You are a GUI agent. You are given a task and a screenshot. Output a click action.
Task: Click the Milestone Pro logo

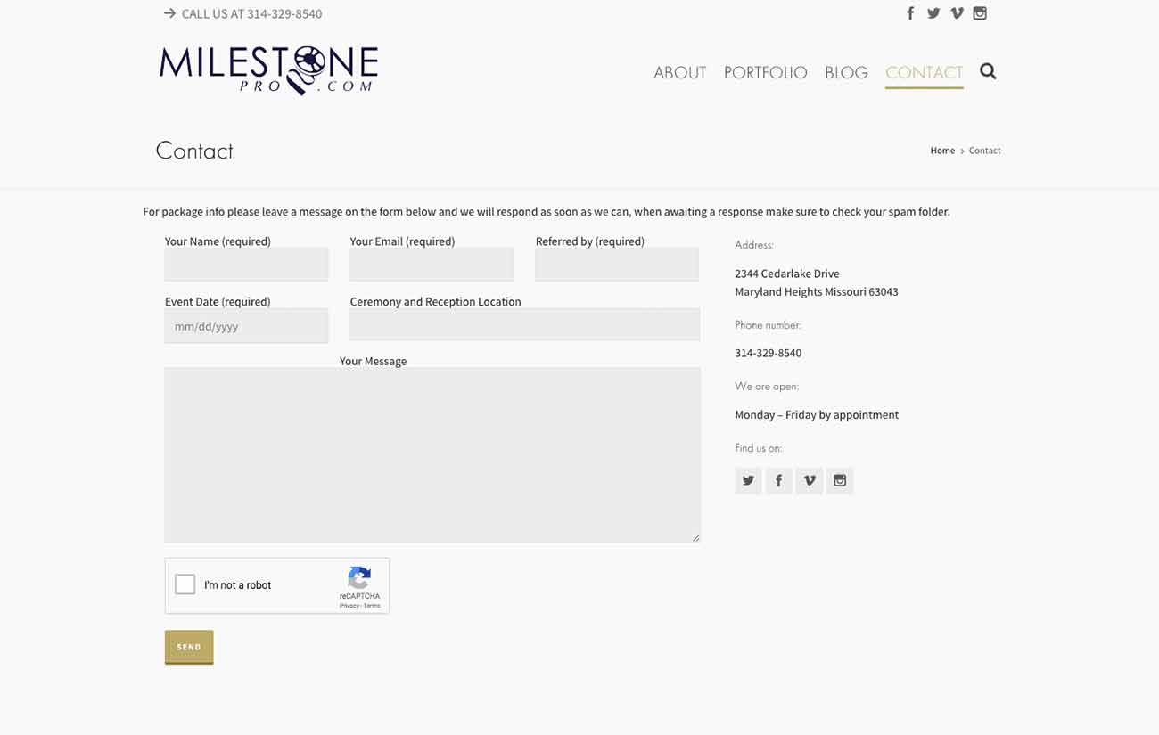pos(268,70)
